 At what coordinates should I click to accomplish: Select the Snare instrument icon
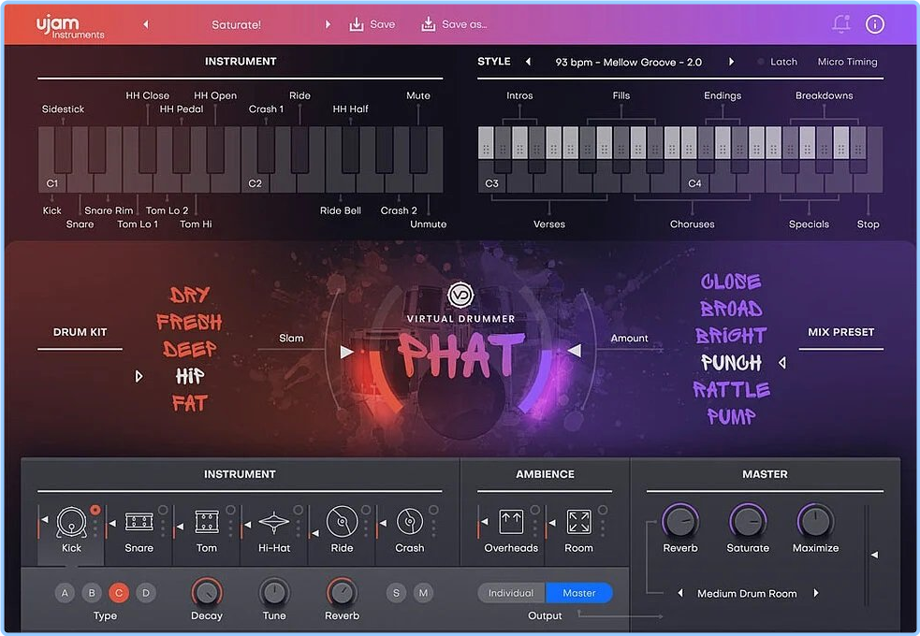[x=139, y=521]
